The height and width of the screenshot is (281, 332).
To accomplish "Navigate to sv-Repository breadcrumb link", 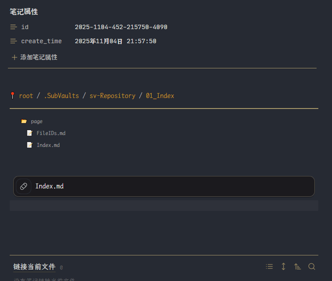I will point(112,96).
